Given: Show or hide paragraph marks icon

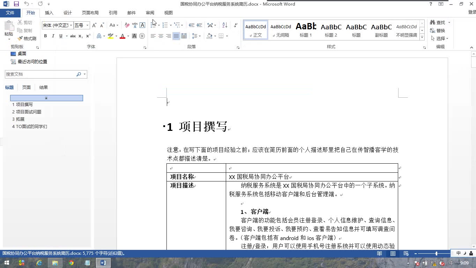Looking at the screenshot, I should pos(236,25).
